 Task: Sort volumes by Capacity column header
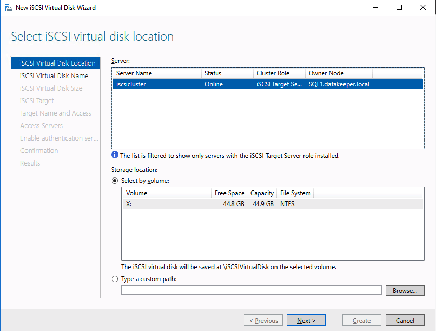(262, 193)
